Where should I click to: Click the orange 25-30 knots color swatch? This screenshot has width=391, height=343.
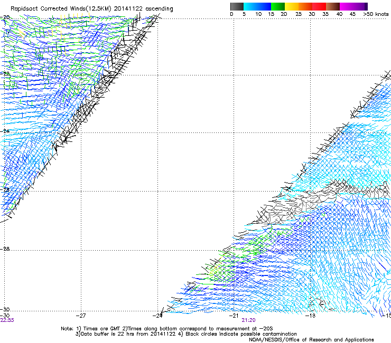point(305,6)
